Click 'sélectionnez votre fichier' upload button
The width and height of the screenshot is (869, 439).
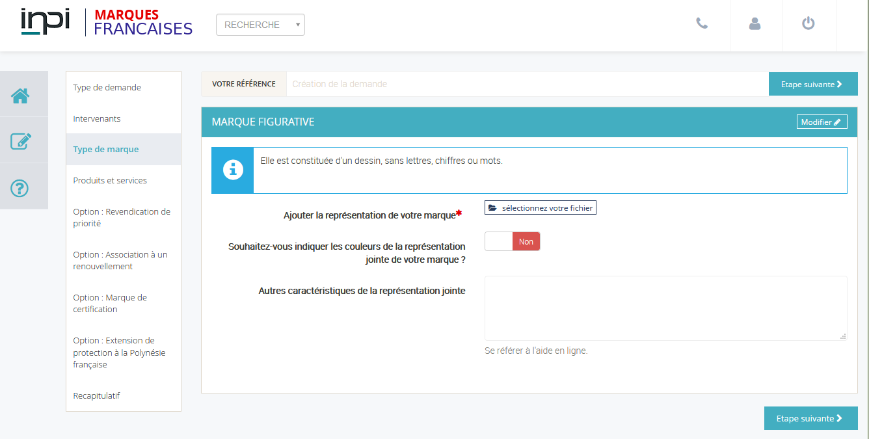pos(540,207)
